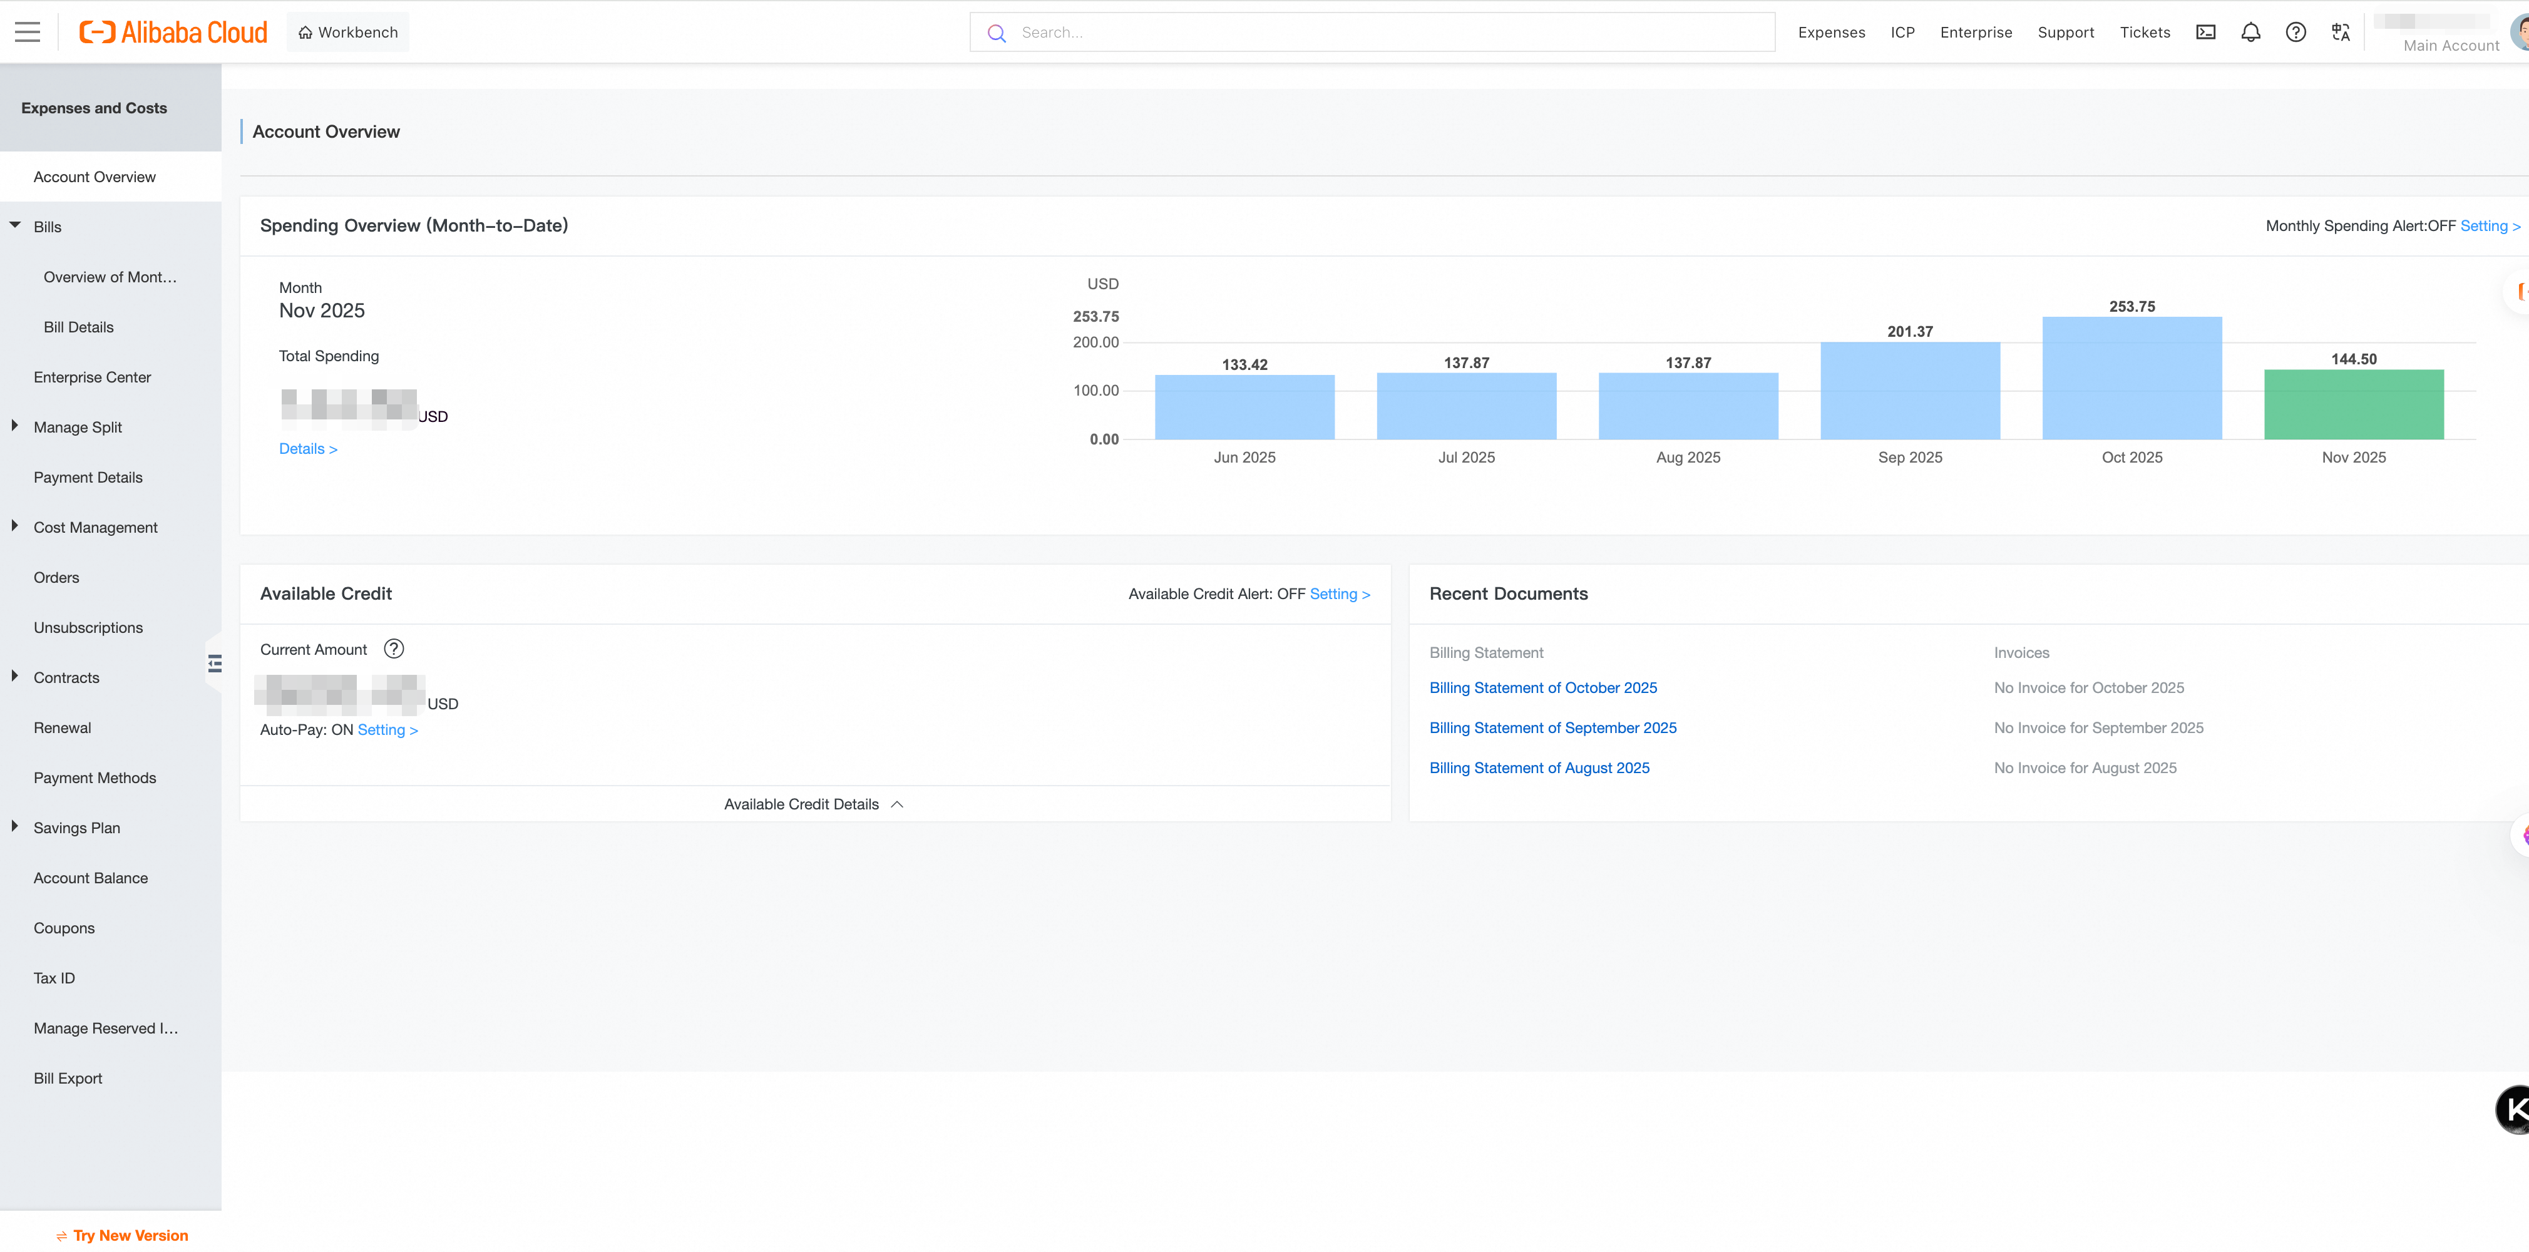Collapse the sidebar using the handle icon
Viewport: 2529px width, 1252px height.
(x=215, y=664)
